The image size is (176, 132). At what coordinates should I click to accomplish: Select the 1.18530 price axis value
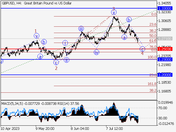165,82
